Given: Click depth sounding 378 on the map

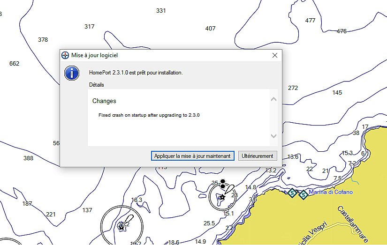Looking at the screenshot, I should [x=43, y=40].
